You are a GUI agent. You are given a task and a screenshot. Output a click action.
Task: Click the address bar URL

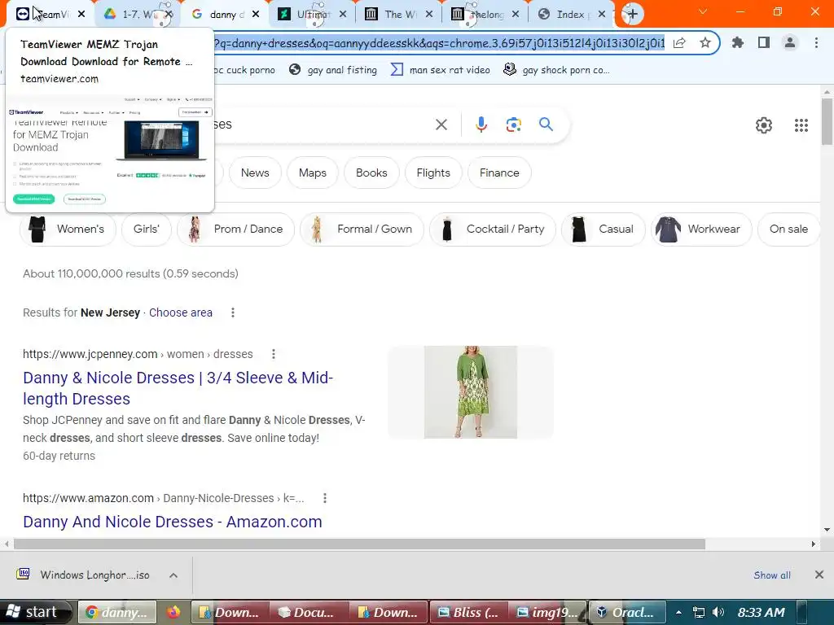click(439, 43)
